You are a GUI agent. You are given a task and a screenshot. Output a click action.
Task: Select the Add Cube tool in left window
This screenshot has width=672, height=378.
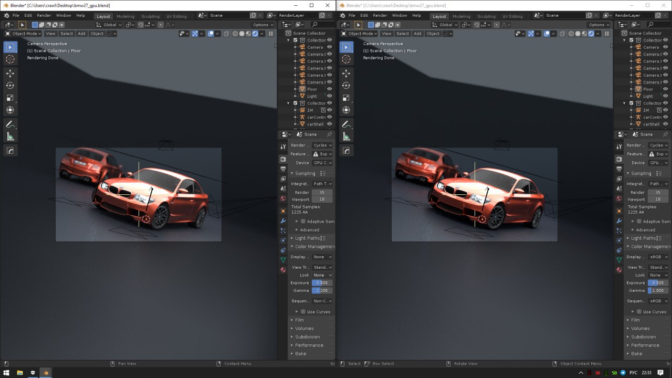pos(10,151)
